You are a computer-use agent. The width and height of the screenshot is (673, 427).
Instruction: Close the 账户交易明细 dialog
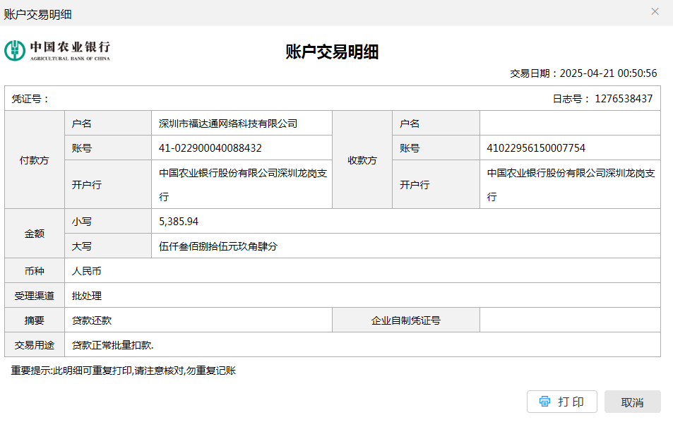coord(655,11)
